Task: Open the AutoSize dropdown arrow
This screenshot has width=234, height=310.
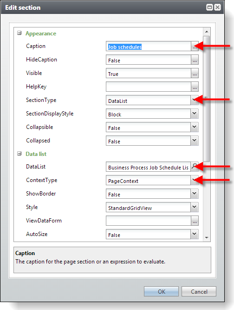Action: point(195,234)
